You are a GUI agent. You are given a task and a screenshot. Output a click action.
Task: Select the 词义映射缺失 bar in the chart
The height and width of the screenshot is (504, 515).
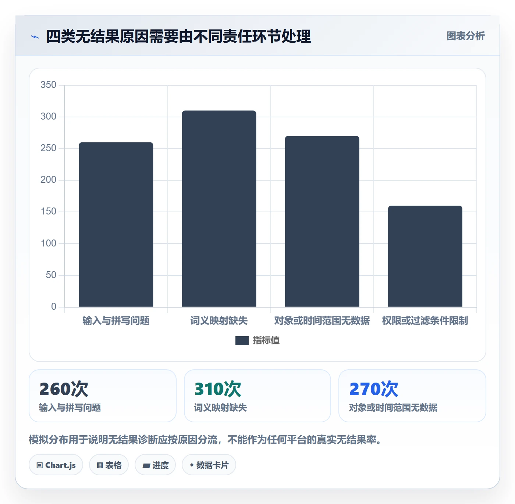coord(219,209)
